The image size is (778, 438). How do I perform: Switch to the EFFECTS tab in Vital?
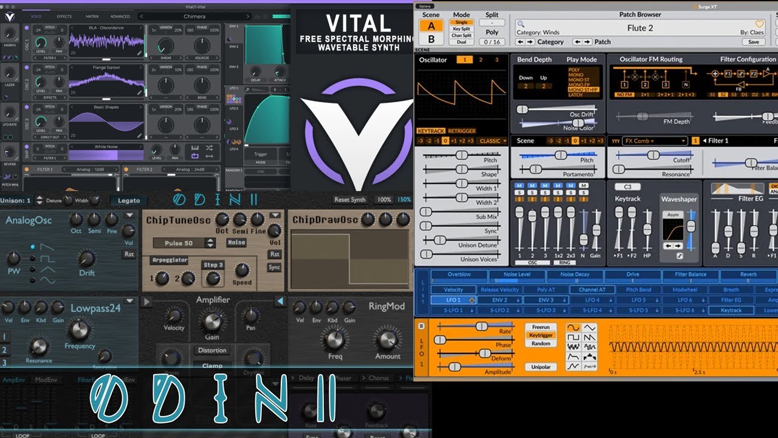click(x=64, y=16)
